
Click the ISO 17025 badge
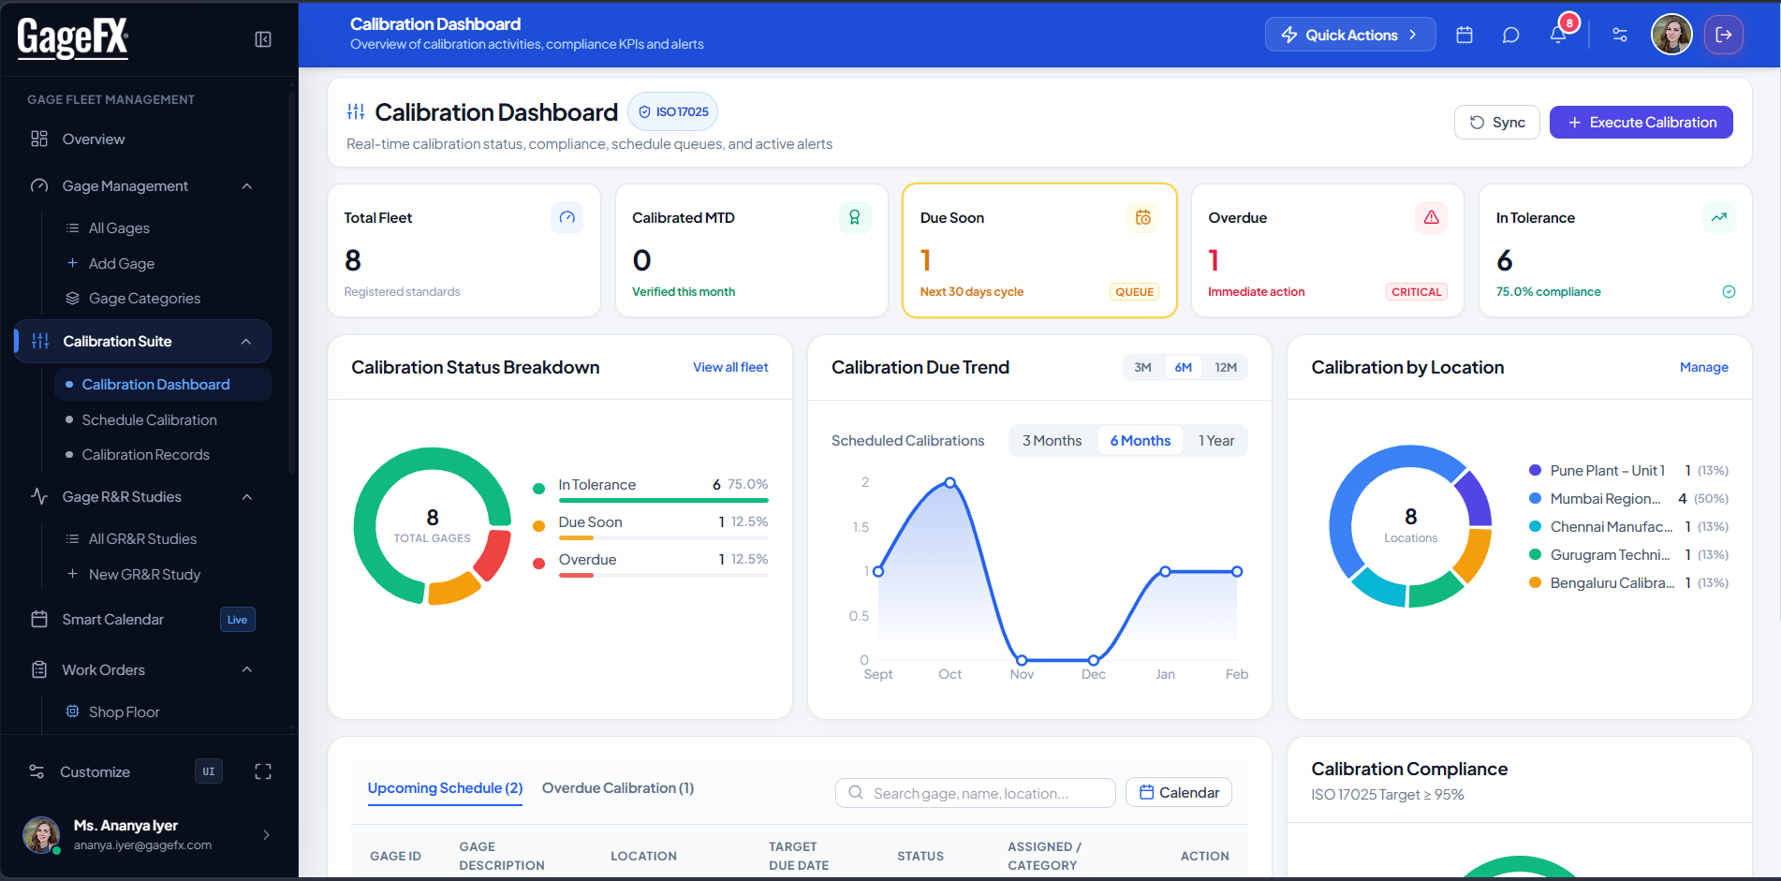tap(672, 111)
